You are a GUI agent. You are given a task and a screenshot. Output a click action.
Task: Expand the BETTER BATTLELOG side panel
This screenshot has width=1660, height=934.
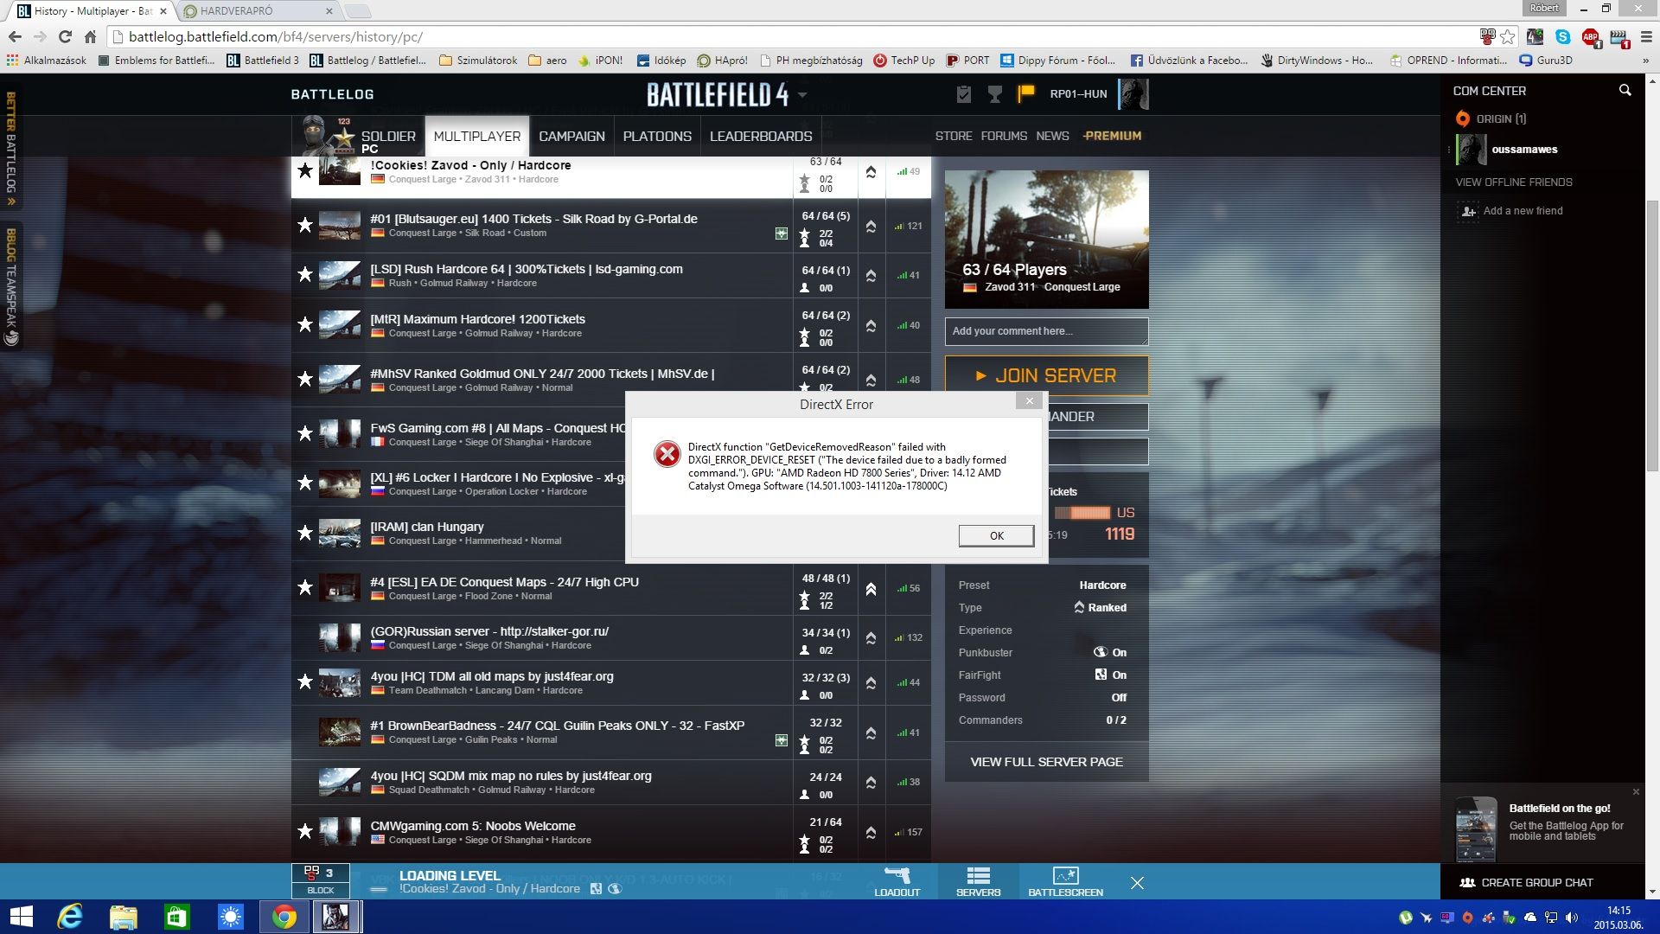coord(11,149)
